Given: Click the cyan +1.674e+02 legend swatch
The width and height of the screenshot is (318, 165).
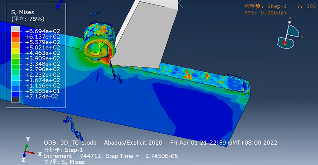Looking at the screenshot, I should [15, 78].
